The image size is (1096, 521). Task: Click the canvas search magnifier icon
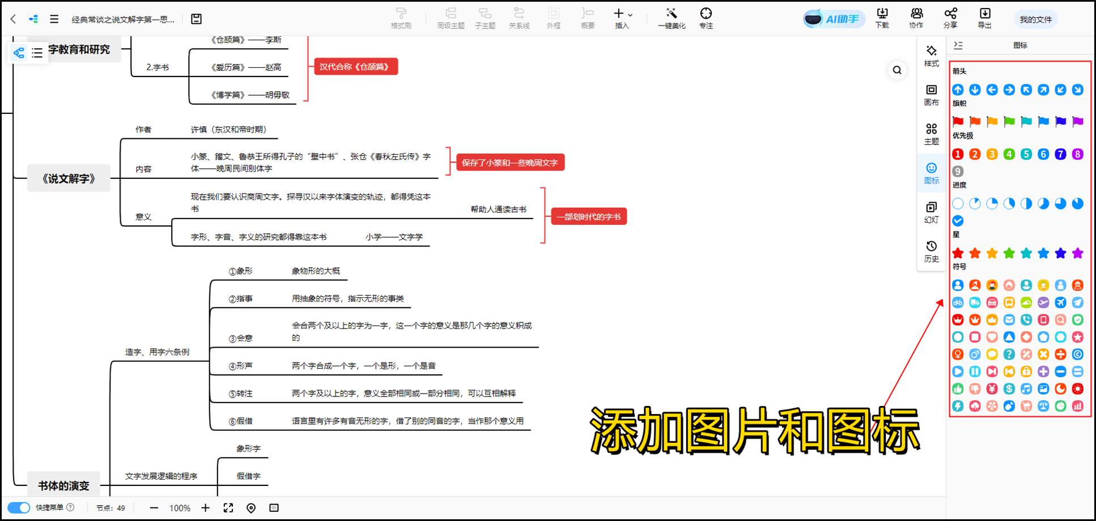coord(897,70)
